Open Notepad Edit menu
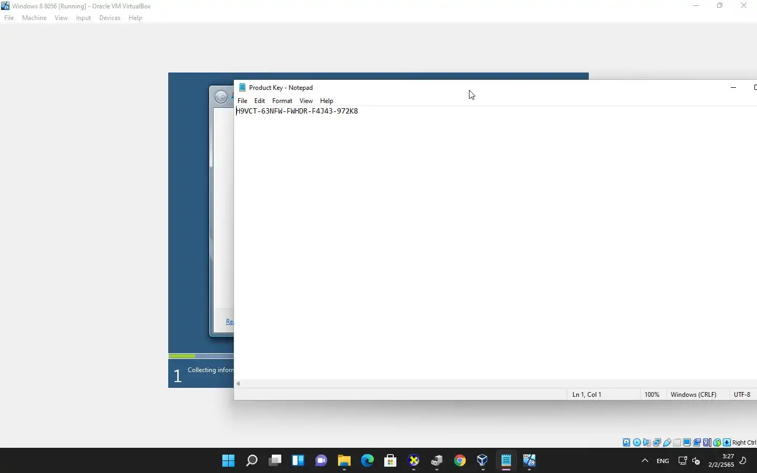 260,100
